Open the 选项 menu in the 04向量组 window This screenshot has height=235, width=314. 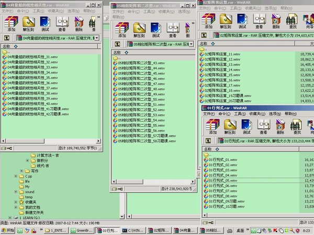[x=72, y=10]
